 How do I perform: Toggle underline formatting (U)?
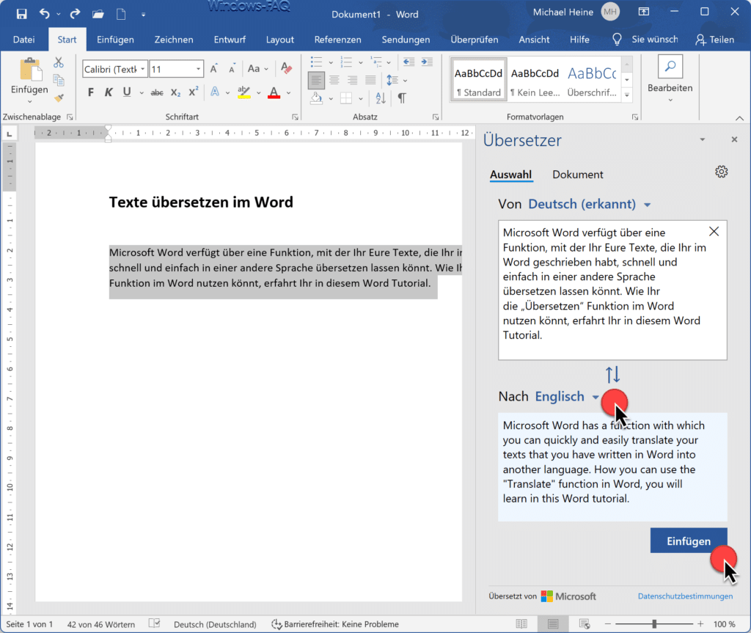pyautogui.click(x=126, y=92)
